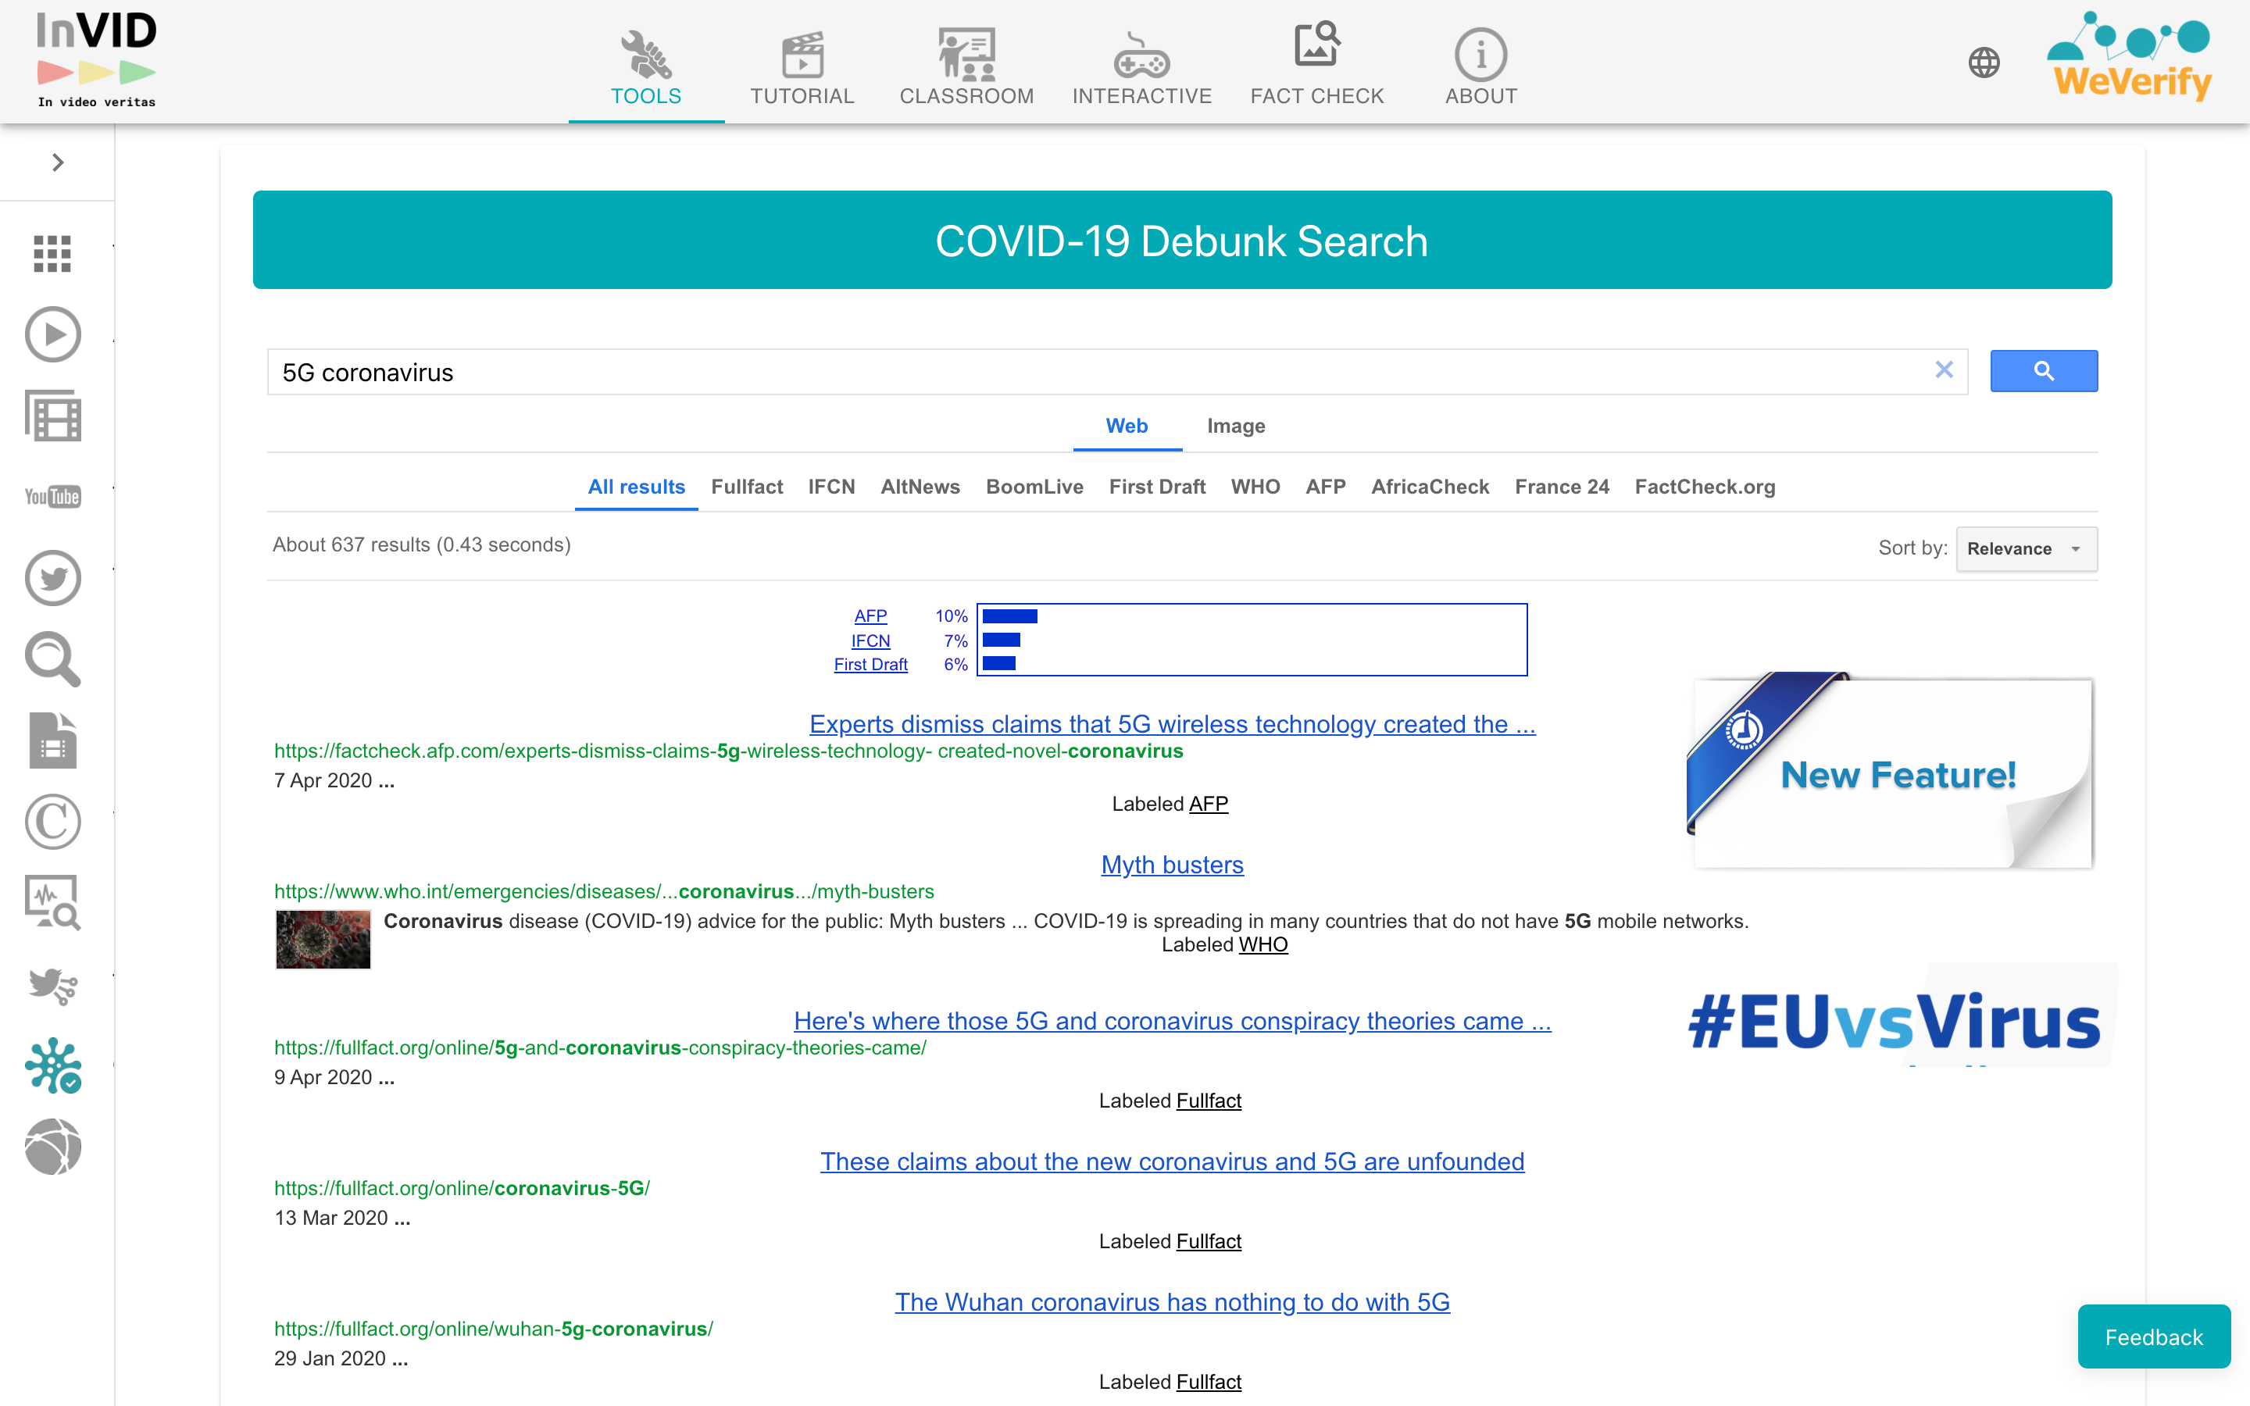Open the video analysis play icon in sidebar
This screenshot has height=1406, width=2250.
pyautogui.click(x=53, y=335)
